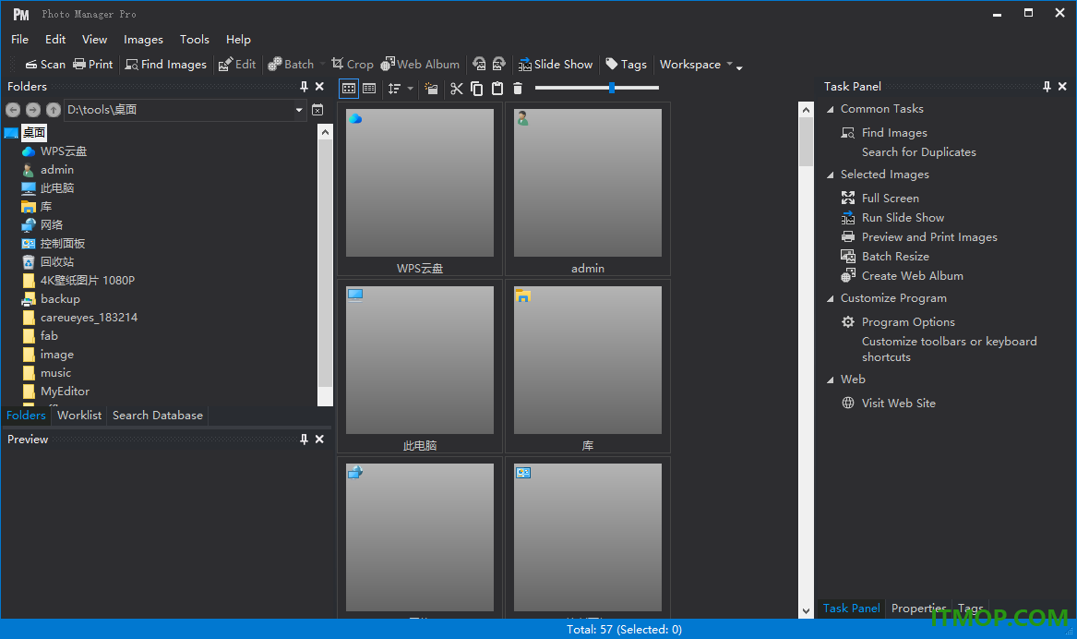1077x639 pixels.
Task: Collapse the Customize Program section
Action: click(x=831, y=298)
